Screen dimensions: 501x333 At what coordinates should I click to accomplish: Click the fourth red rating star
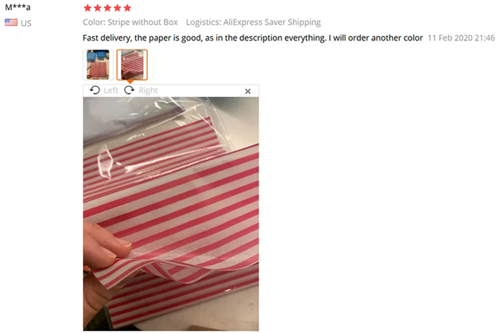click(x=117, y=8)
